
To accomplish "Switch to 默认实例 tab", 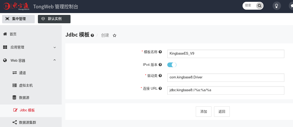I will click(x=54, y=19).
